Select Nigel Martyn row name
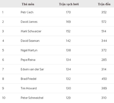 tap(29, 50)
